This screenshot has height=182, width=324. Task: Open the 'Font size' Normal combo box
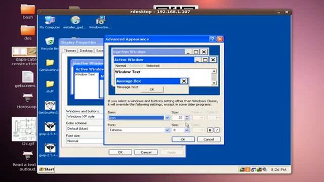tap(85, 141)
